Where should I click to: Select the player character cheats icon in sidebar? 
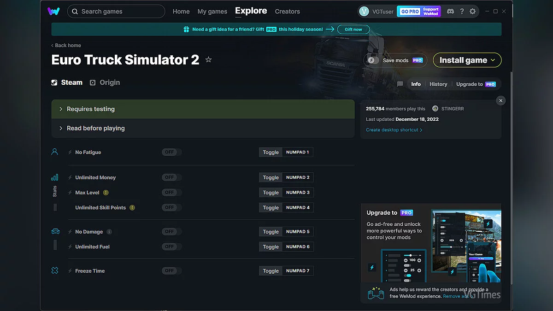55,152
